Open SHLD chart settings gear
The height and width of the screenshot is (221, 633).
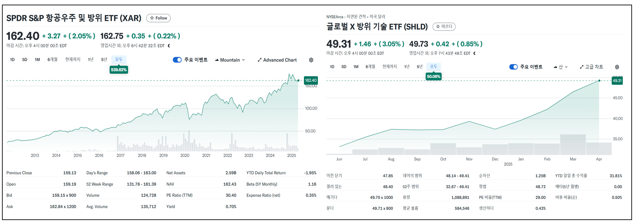(x=617, y=67)
